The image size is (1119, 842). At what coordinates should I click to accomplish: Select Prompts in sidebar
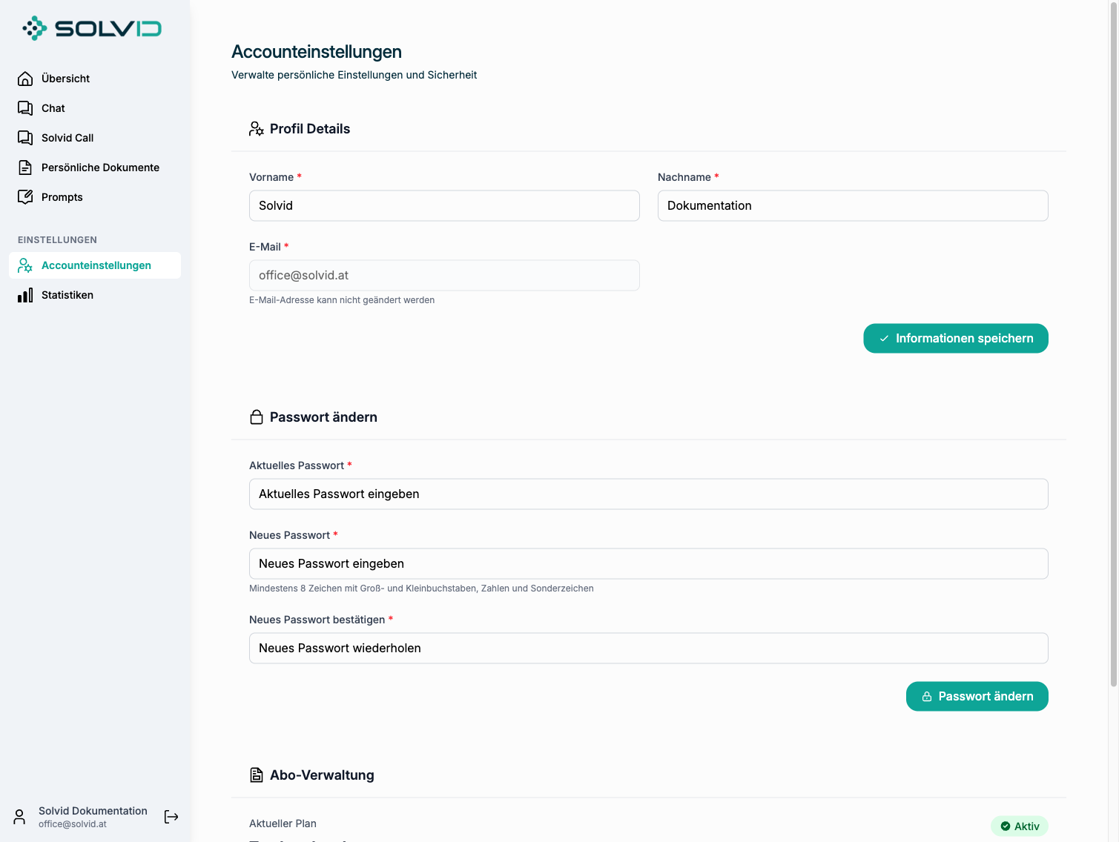[95, 197]
